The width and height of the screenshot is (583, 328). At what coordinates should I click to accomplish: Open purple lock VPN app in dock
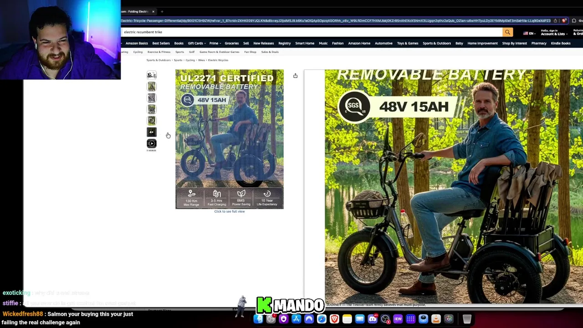pos(283,319)
